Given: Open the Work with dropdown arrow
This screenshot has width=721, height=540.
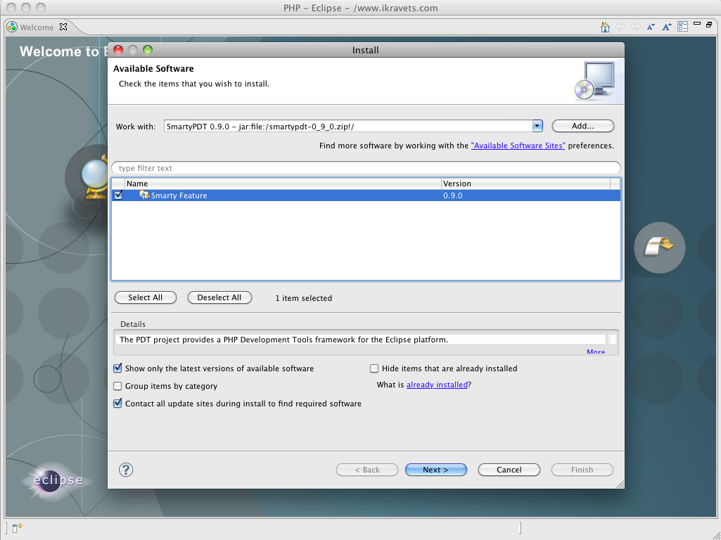Looking at the screenshot, I should (537, 126).
